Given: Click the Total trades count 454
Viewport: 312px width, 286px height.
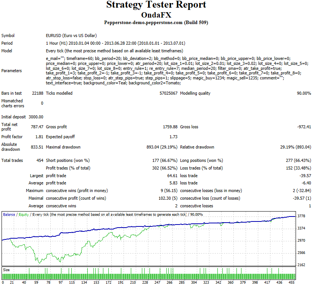Looking at the screenshot, I should tap(40, 161).
